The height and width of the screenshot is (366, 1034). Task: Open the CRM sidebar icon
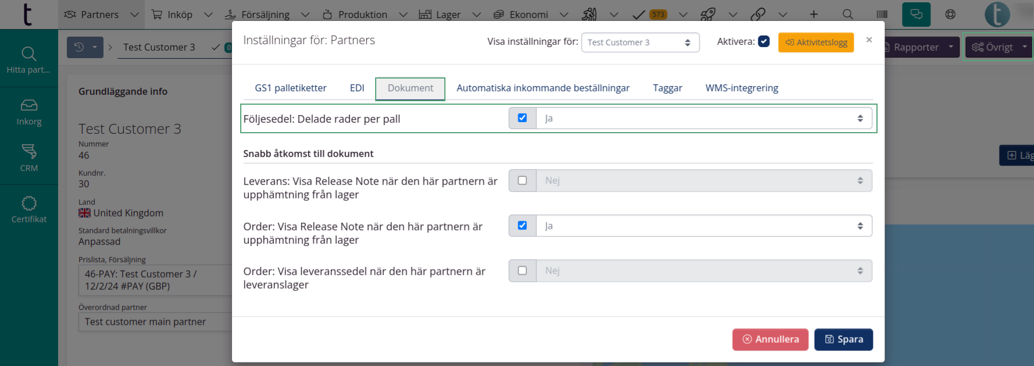[x=28, y=151]
